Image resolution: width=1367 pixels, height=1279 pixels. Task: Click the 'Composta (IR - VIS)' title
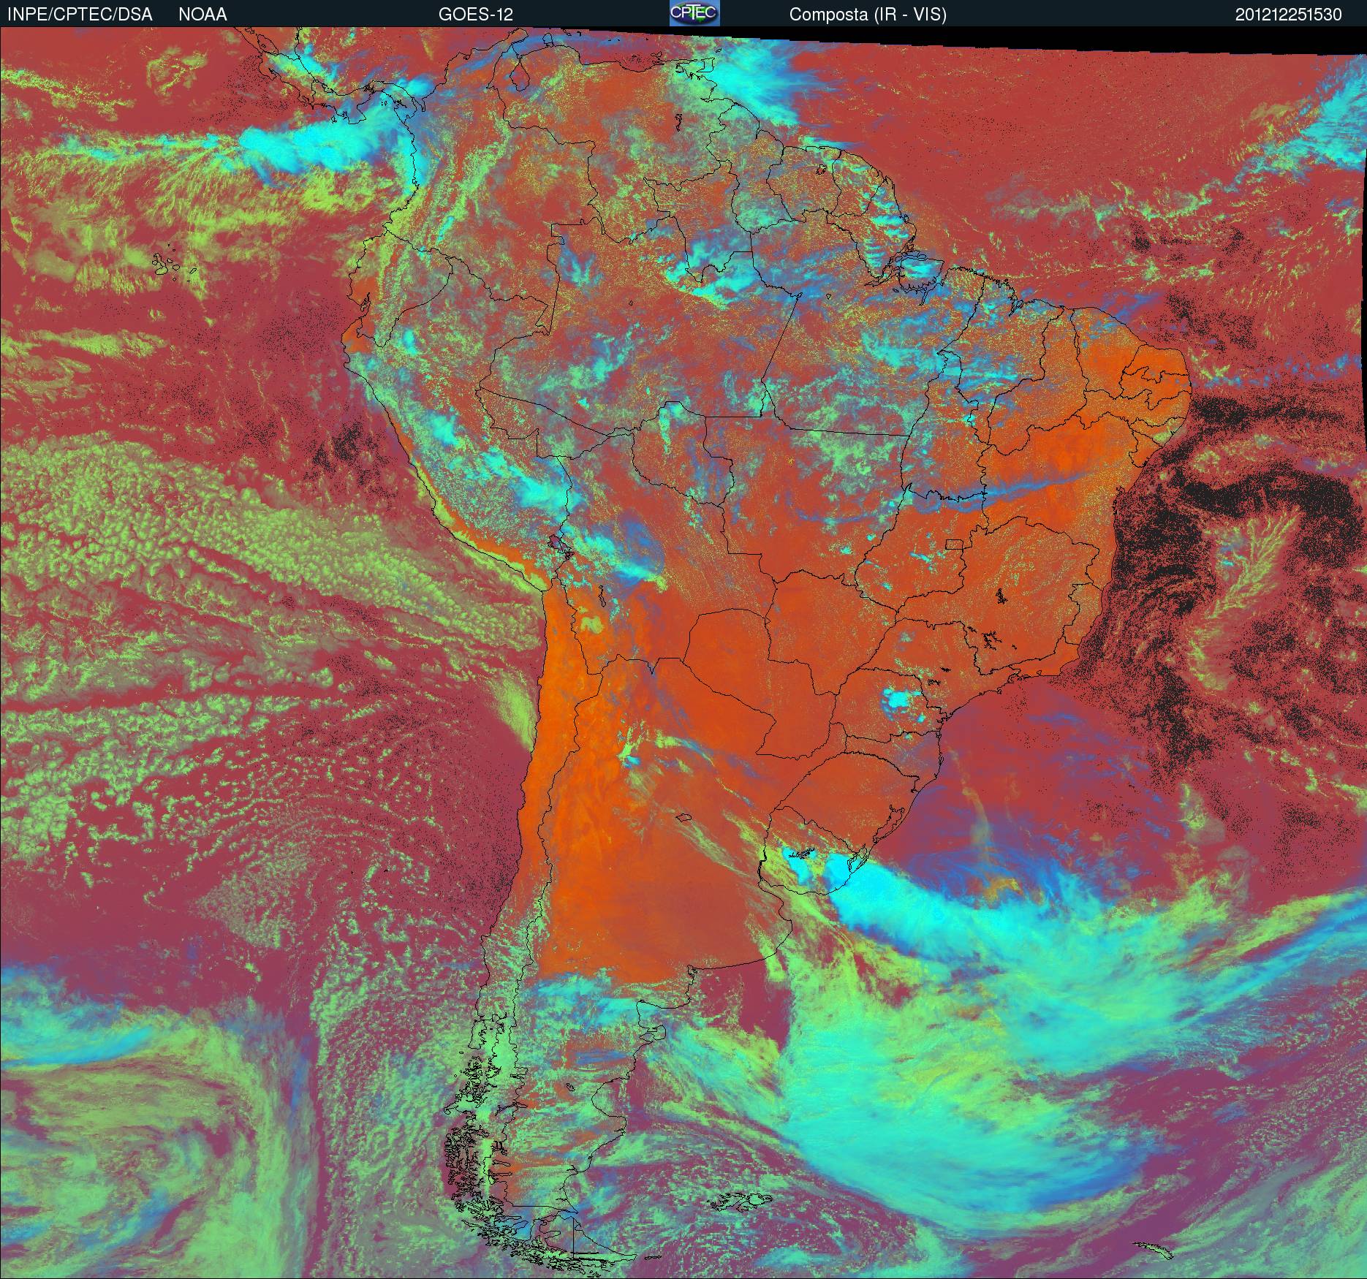click(x=868, y=15)
